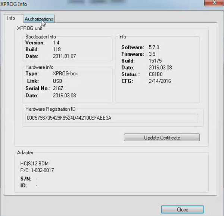Click software version value 5.7.0
Screen dimensions: 224x216
[x=154, y=47]
